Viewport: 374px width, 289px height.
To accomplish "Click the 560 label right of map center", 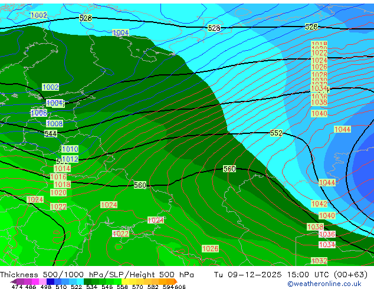I will [229, 169].
